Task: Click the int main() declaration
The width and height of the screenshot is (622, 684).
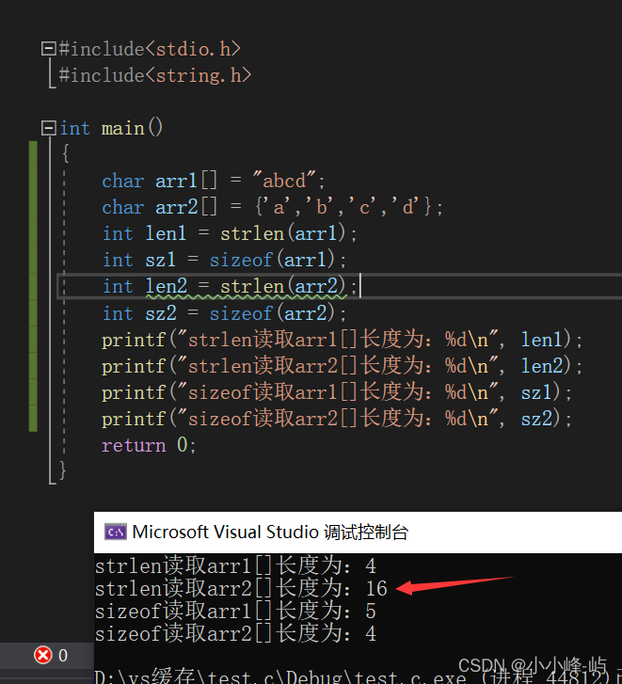Action: (111, 128)
